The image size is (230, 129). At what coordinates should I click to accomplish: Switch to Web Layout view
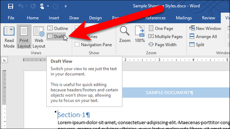click(39, 37)
